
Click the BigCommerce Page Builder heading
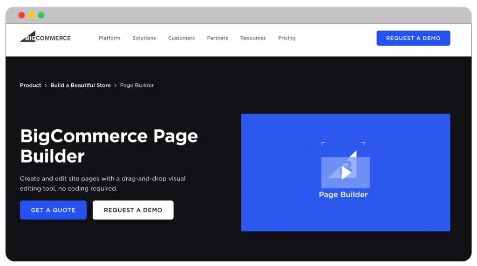[109, 146]
